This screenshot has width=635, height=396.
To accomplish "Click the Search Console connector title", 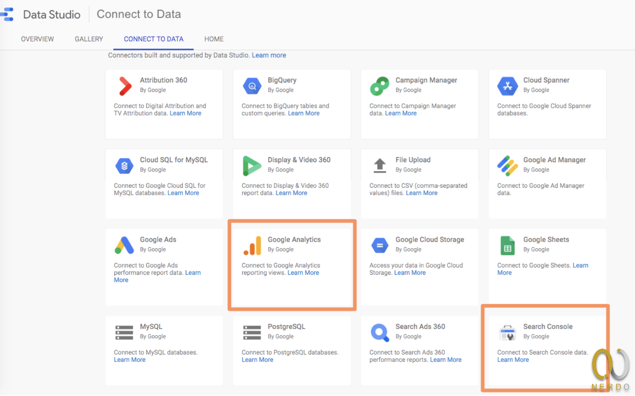I will pos(548,327).
